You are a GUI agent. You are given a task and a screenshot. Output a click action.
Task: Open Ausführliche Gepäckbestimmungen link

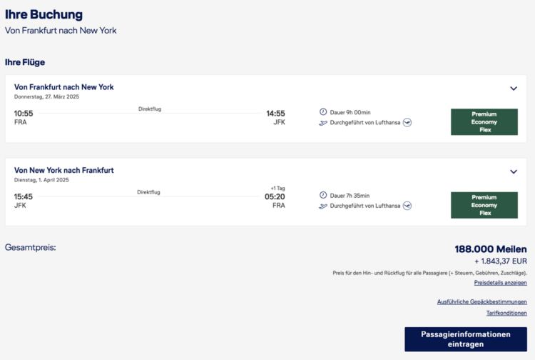(x=481, y=301)
